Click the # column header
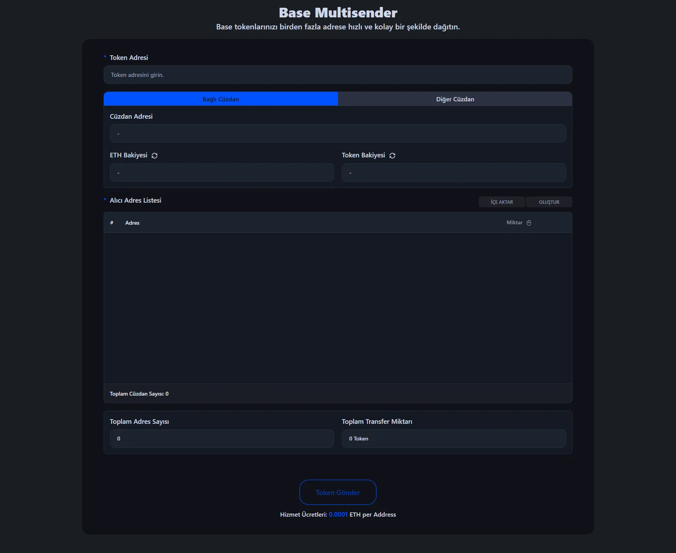The image size is (676, 553). pyautogui.click(x=112, y=223)
